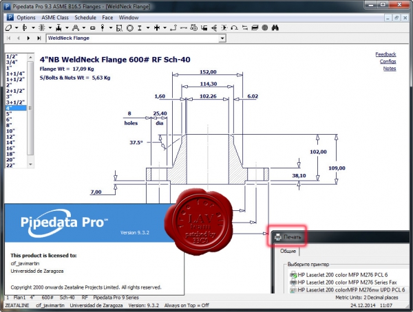The height and width of the screenshot is (312, 413).
Task: Choose HP LaserJet M276nw UPD PCL 6 printer
Action: tap(347, 290)
